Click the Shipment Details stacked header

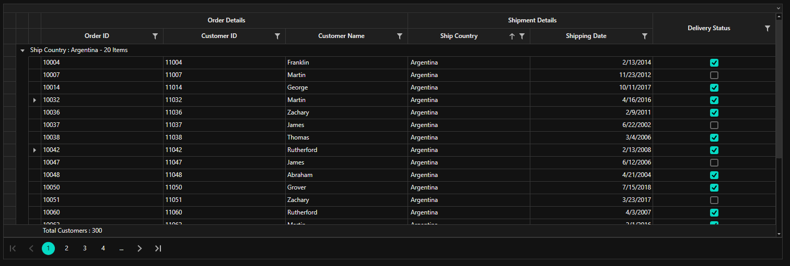(530, 20)
